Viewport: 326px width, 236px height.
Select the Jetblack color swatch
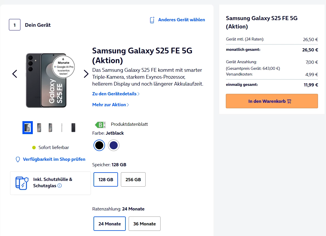99,146
